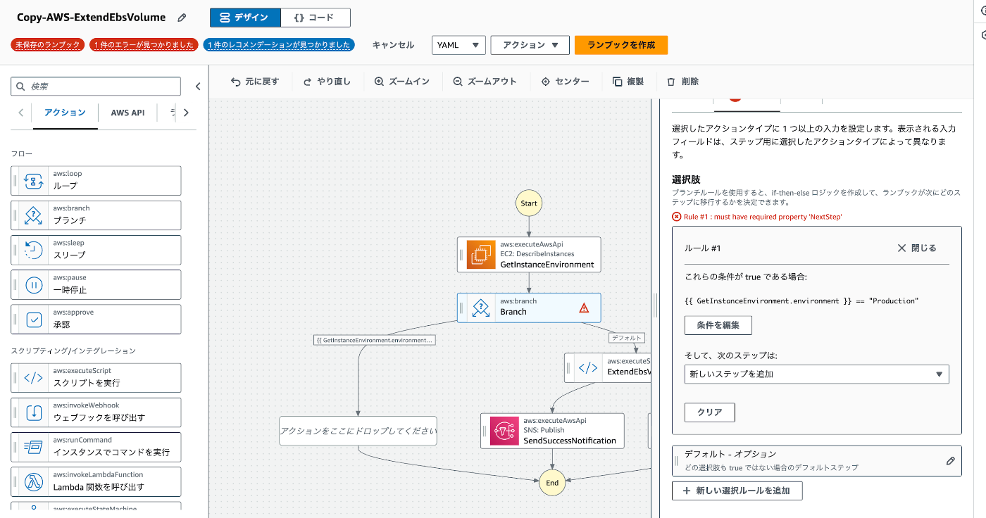
Task: Click EC2 icon of GetInstanceEnvironment step
Action: (481, 255)
